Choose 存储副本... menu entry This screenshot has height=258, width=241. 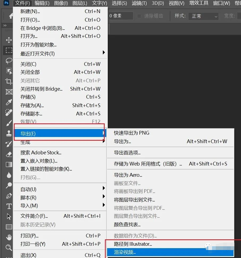[x=60, y=114]
